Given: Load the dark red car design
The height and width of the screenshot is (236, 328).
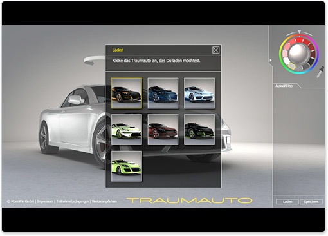Looking at the screenshot, I should [x=163, y=130].
